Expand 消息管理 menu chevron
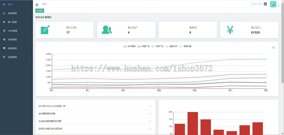 coord(29,48)
